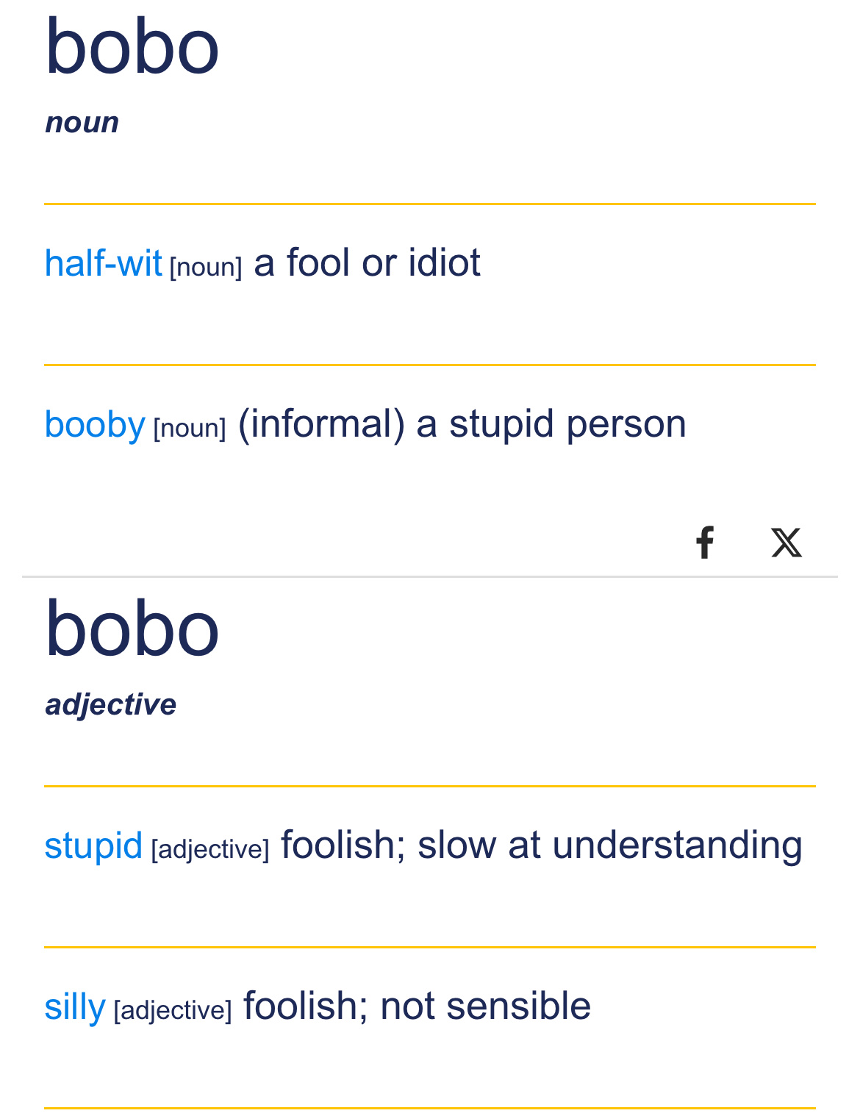Click the definition "a fool or idiot"
Screen dimensions: 860x1116
367,263
